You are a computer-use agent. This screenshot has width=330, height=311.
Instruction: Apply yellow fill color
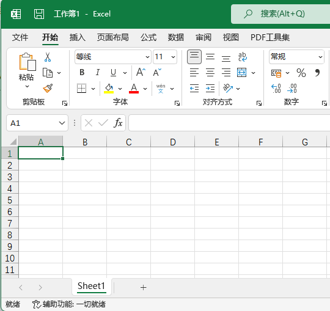[x=109, y=89]
